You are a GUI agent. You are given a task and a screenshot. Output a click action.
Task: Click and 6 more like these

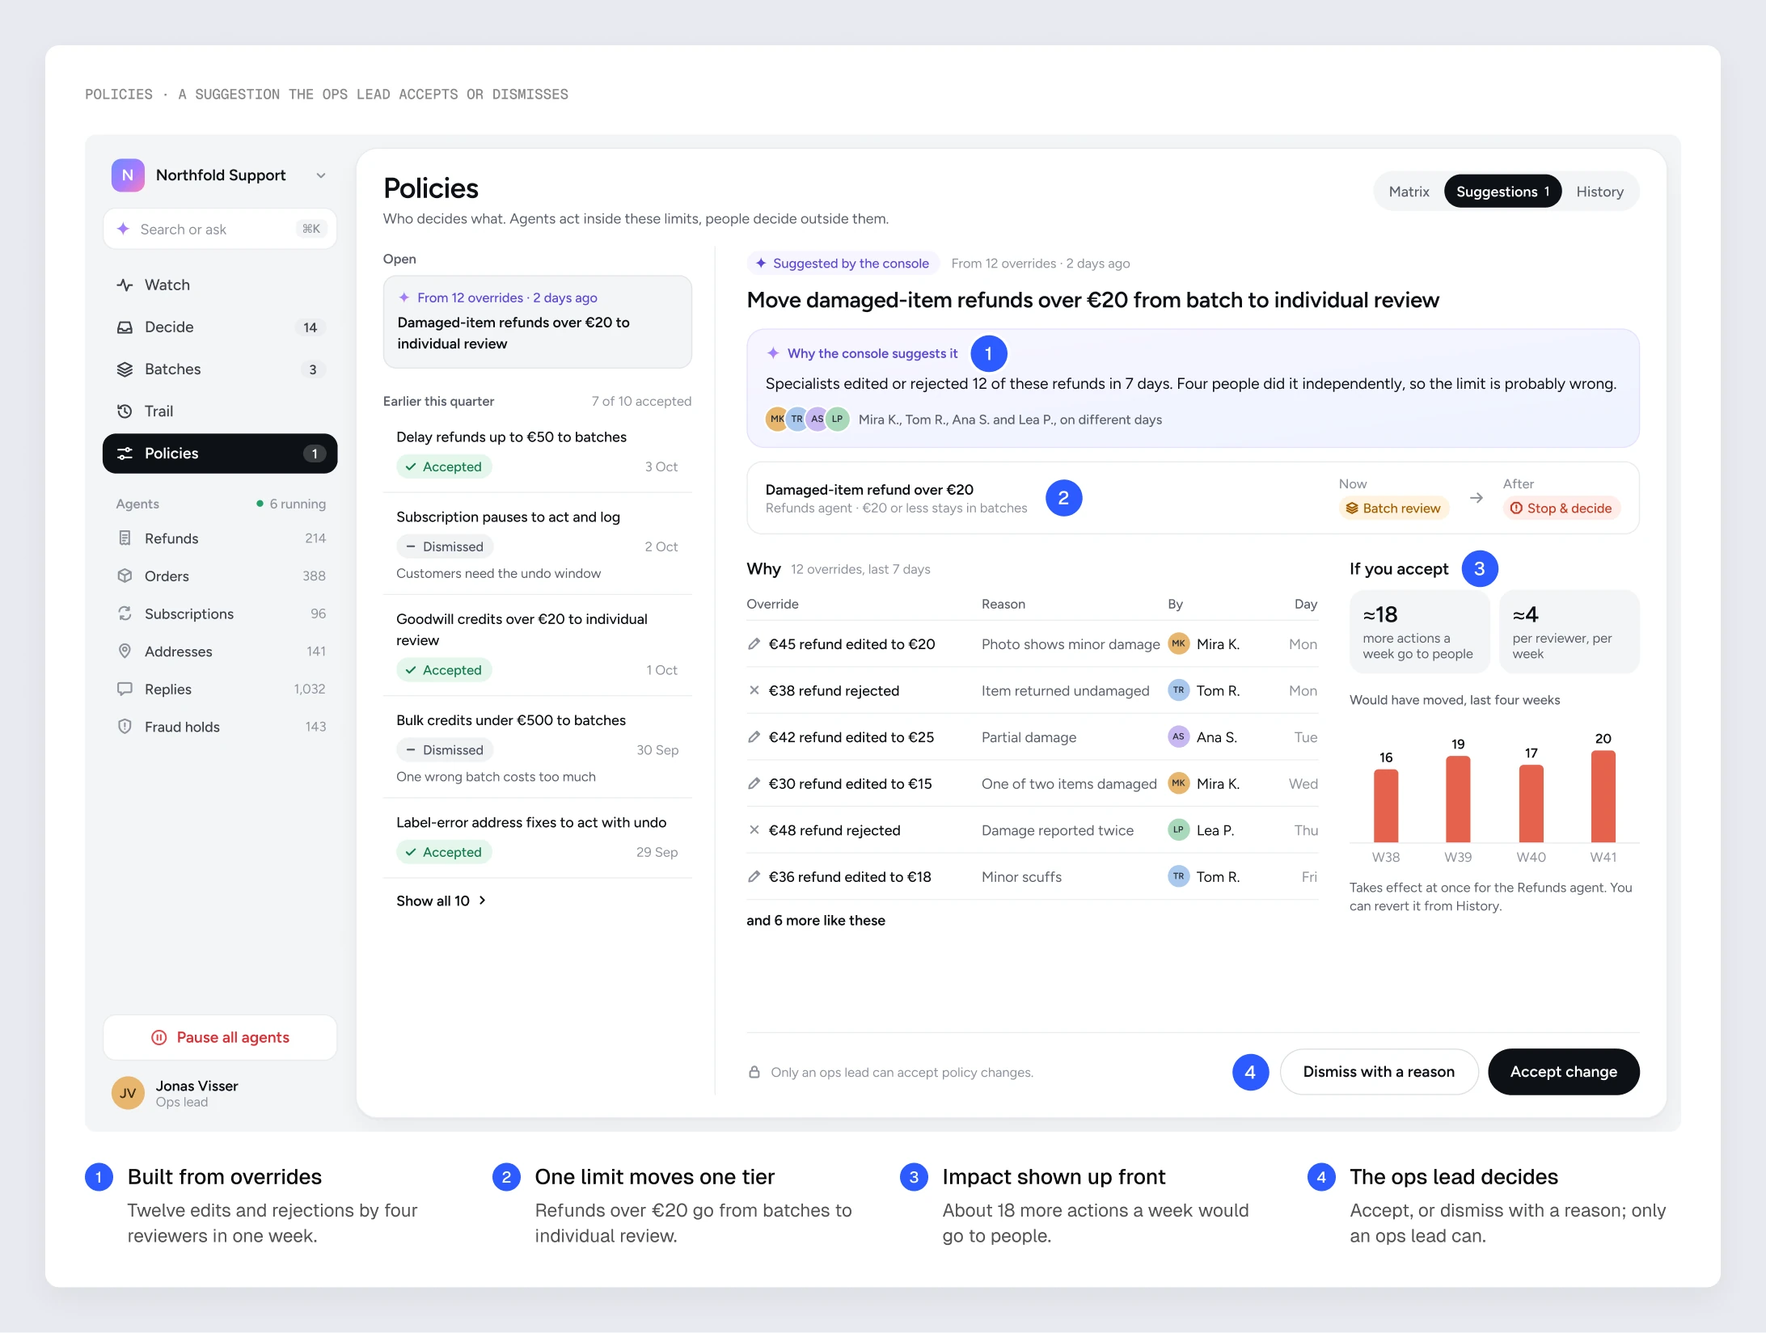click(x=815, y=921)
